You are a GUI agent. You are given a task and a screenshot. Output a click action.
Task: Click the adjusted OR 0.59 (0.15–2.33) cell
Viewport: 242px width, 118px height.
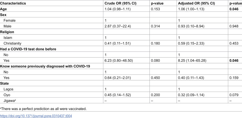[191, 43]
